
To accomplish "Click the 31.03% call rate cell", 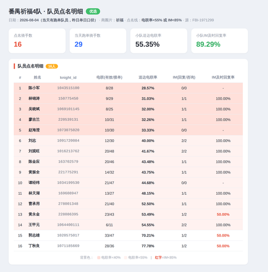I will pyautogui.click(x=148, y=98).
